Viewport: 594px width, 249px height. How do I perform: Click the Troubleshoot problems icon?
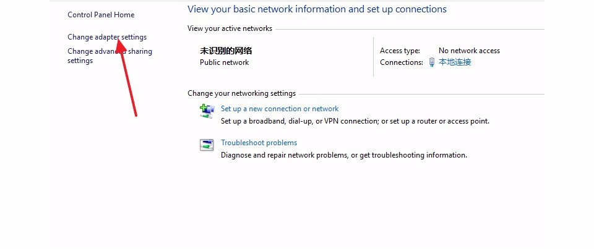click(x=207, y=145)
